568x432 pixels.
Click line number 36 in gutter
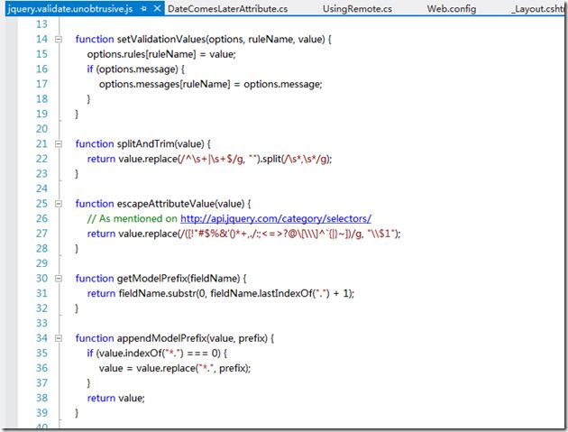pos(41,368)
